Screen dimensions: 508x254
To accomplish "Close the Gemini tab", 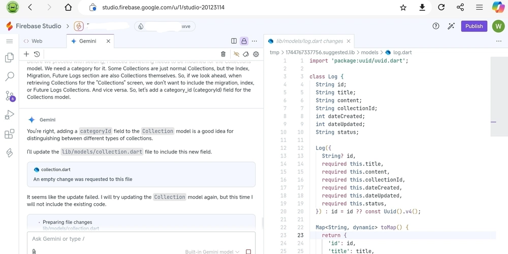I will (x=108, y=41).
